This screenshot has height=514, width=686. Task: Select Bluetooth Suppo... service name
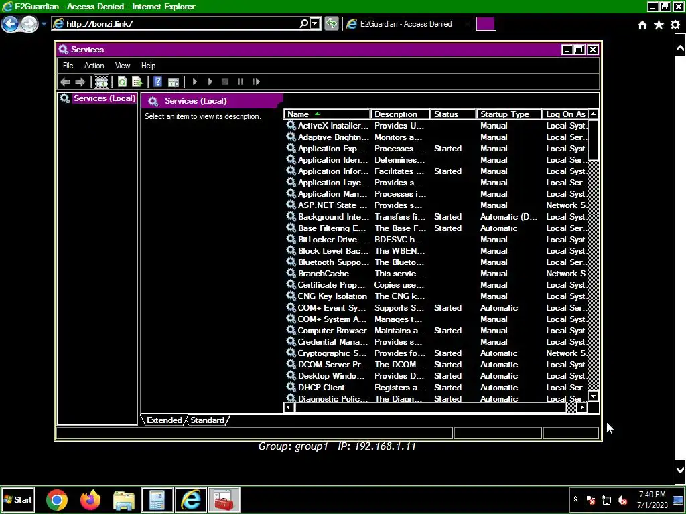pos(333,262)
